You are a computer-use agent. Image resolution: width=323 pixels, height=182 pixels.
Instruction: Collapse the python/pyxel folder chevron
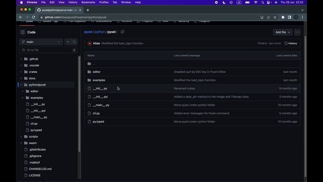(21, 85)
